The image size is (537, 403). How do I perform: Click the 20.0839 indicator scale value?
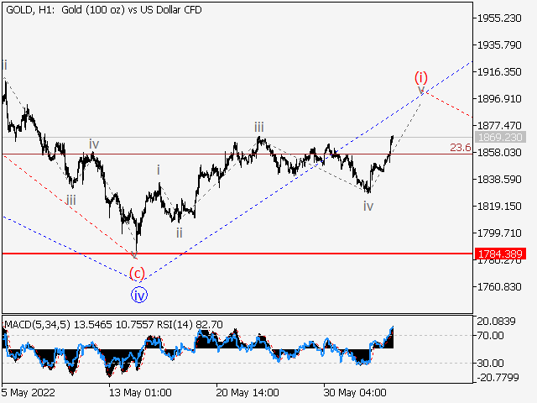tap(496, 322)
